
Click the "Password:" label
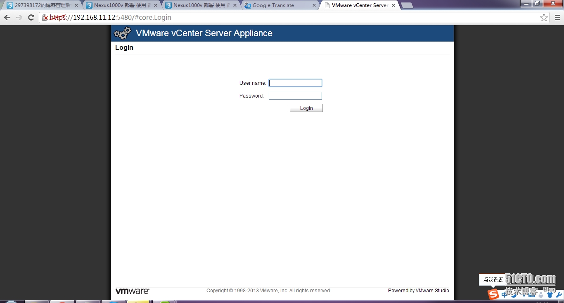coord(251,96)
